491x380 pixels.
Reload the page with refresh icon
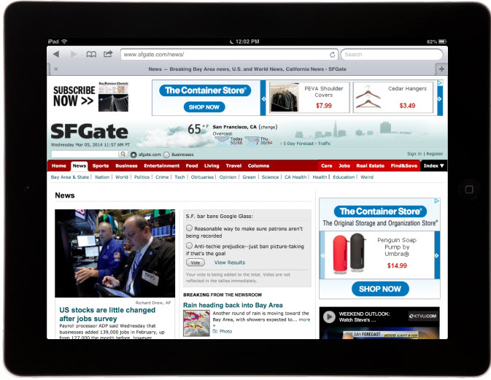point(332,55)
